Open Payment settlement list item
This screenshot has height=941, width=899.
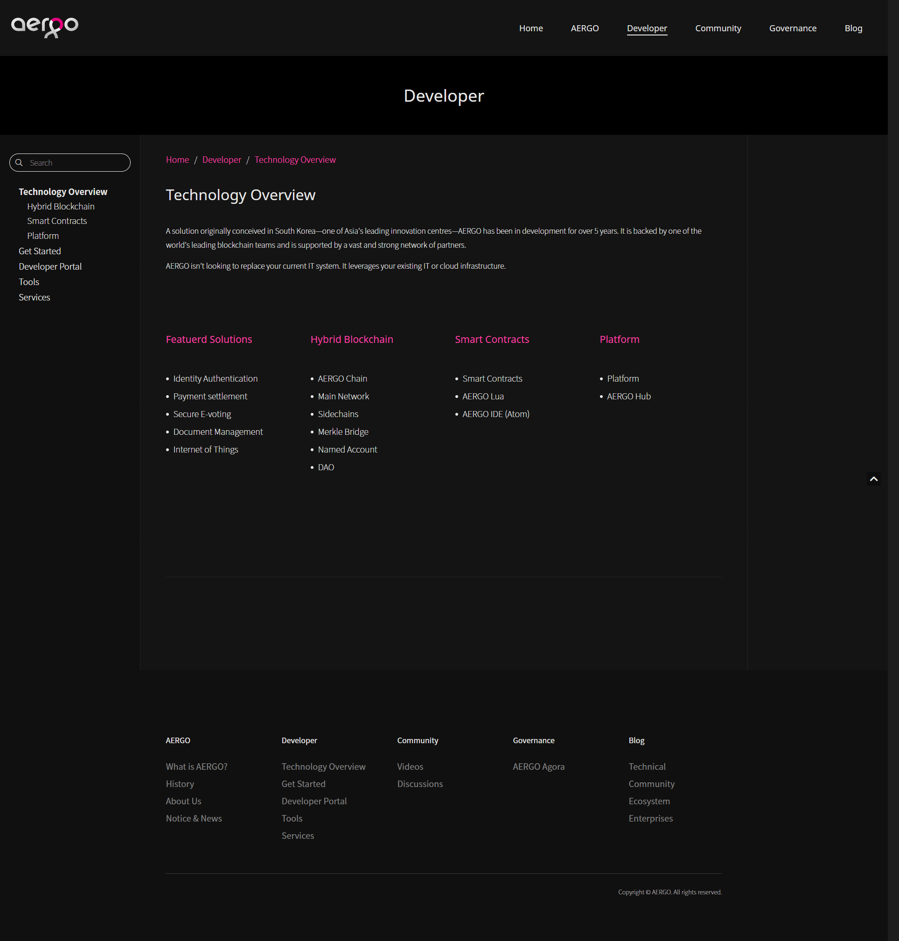(210, 396)
